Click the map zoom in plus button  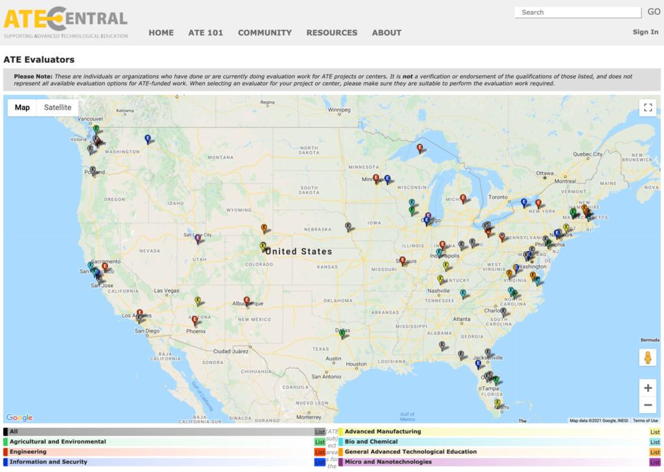pos(647,388)
